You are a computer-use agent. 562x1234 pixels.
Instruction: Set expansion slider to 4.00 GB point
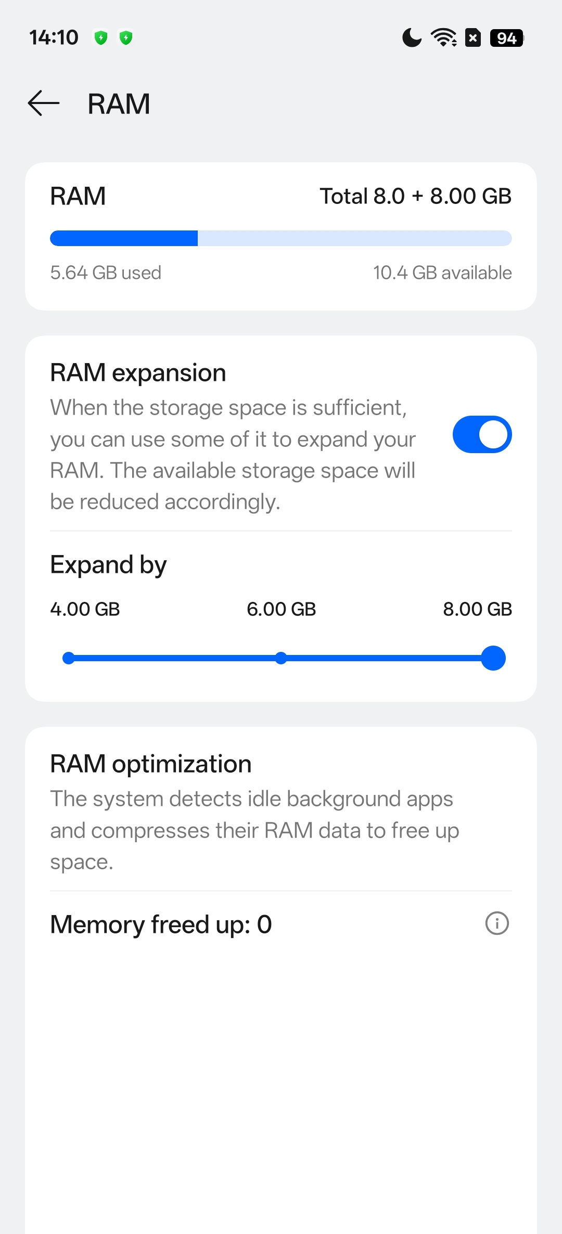[x=68, y=658]
